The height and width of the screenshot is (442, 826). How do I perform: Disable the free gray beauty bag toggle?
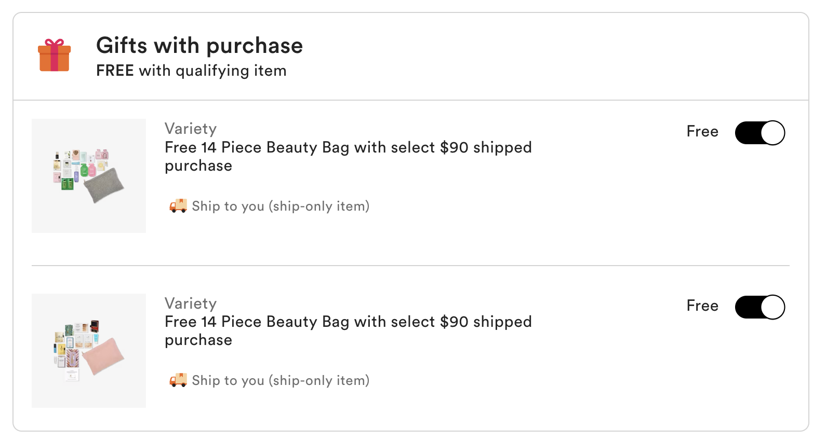pyautogui.click(x=760, y=133)
